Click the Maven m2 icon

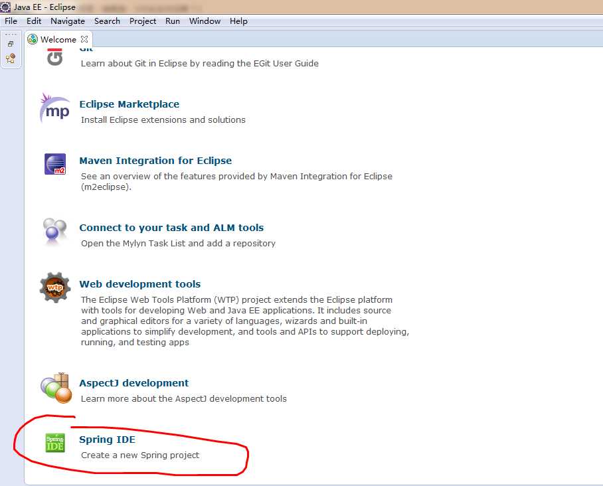point(55,164)
